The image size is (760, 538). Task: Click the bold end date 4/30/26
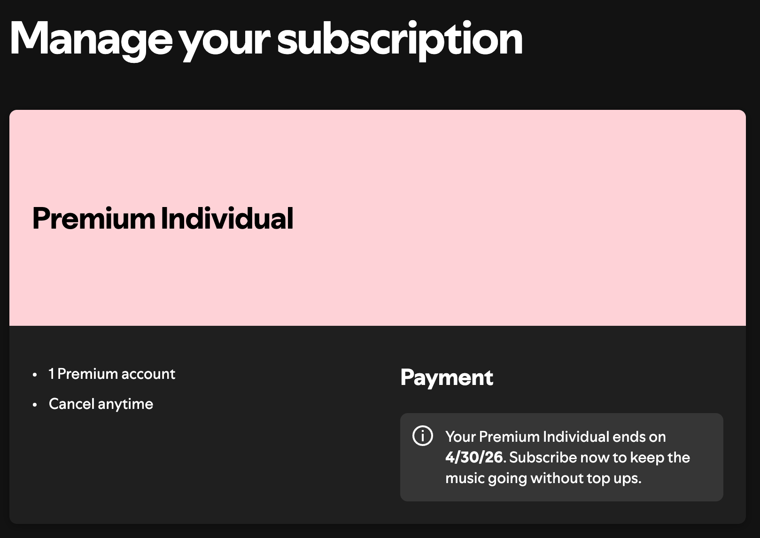click(x=474, y=457)
